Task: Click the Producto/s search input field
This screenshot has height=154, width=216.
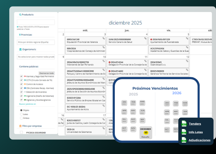Action: 36,22
